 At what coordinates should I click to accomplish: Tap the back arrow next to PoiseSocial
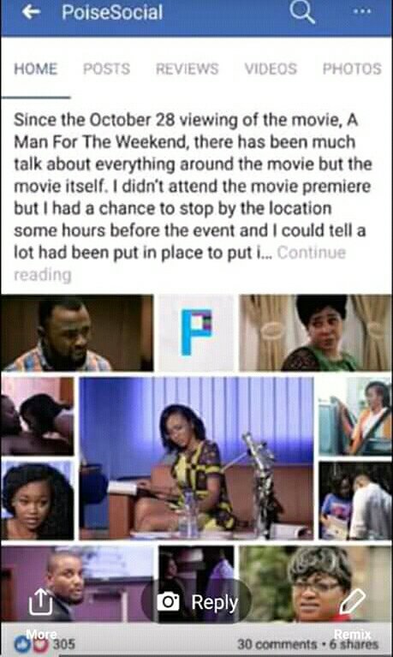coord(32,12)
